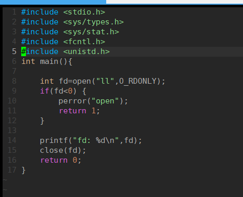The width and height of the screenshot is (243, 197).
Task: Click line number 13 in the gutter
Action: click(12, 130)
